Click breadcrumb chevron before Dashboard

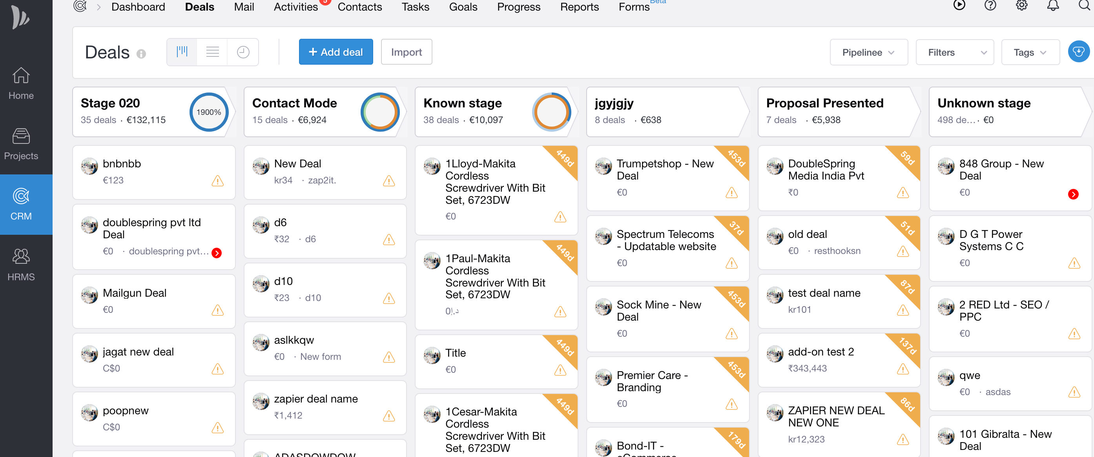click(98, 7)
